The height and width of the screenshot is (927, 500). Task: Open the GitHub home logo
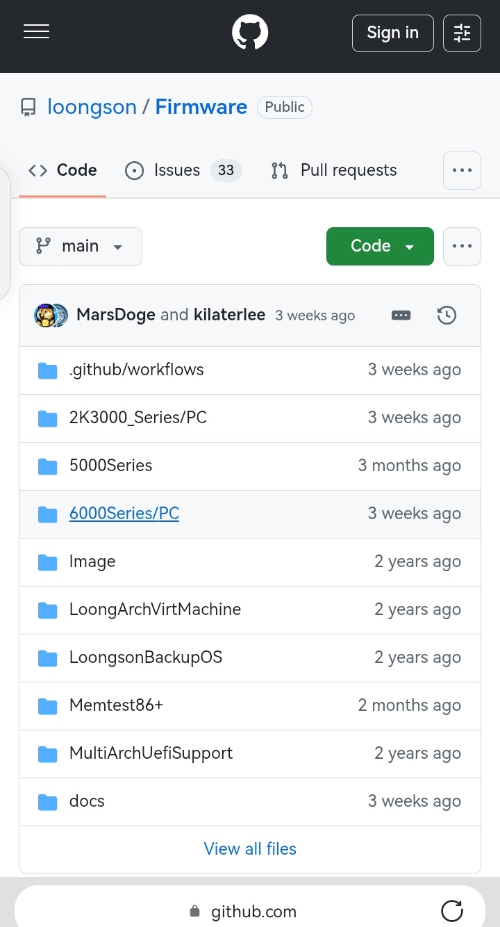click(x=250, y=31)
